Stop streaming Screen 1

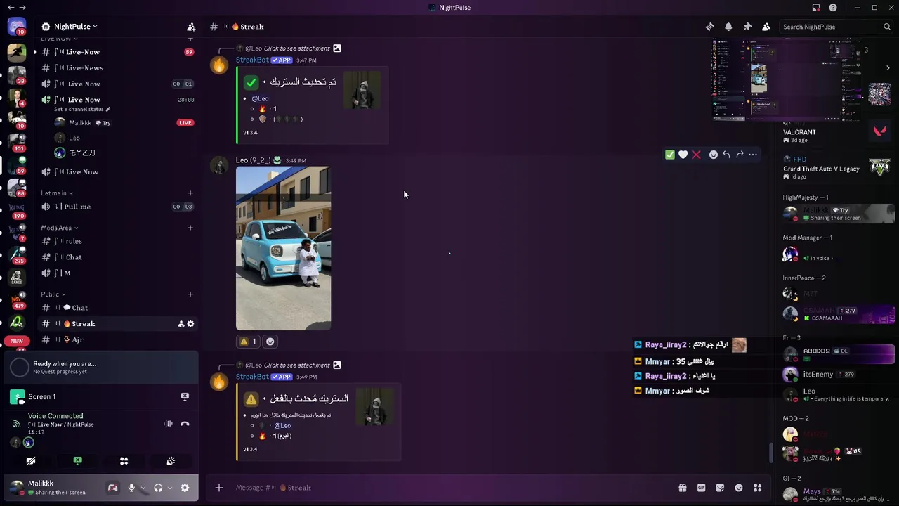(185, 396)
